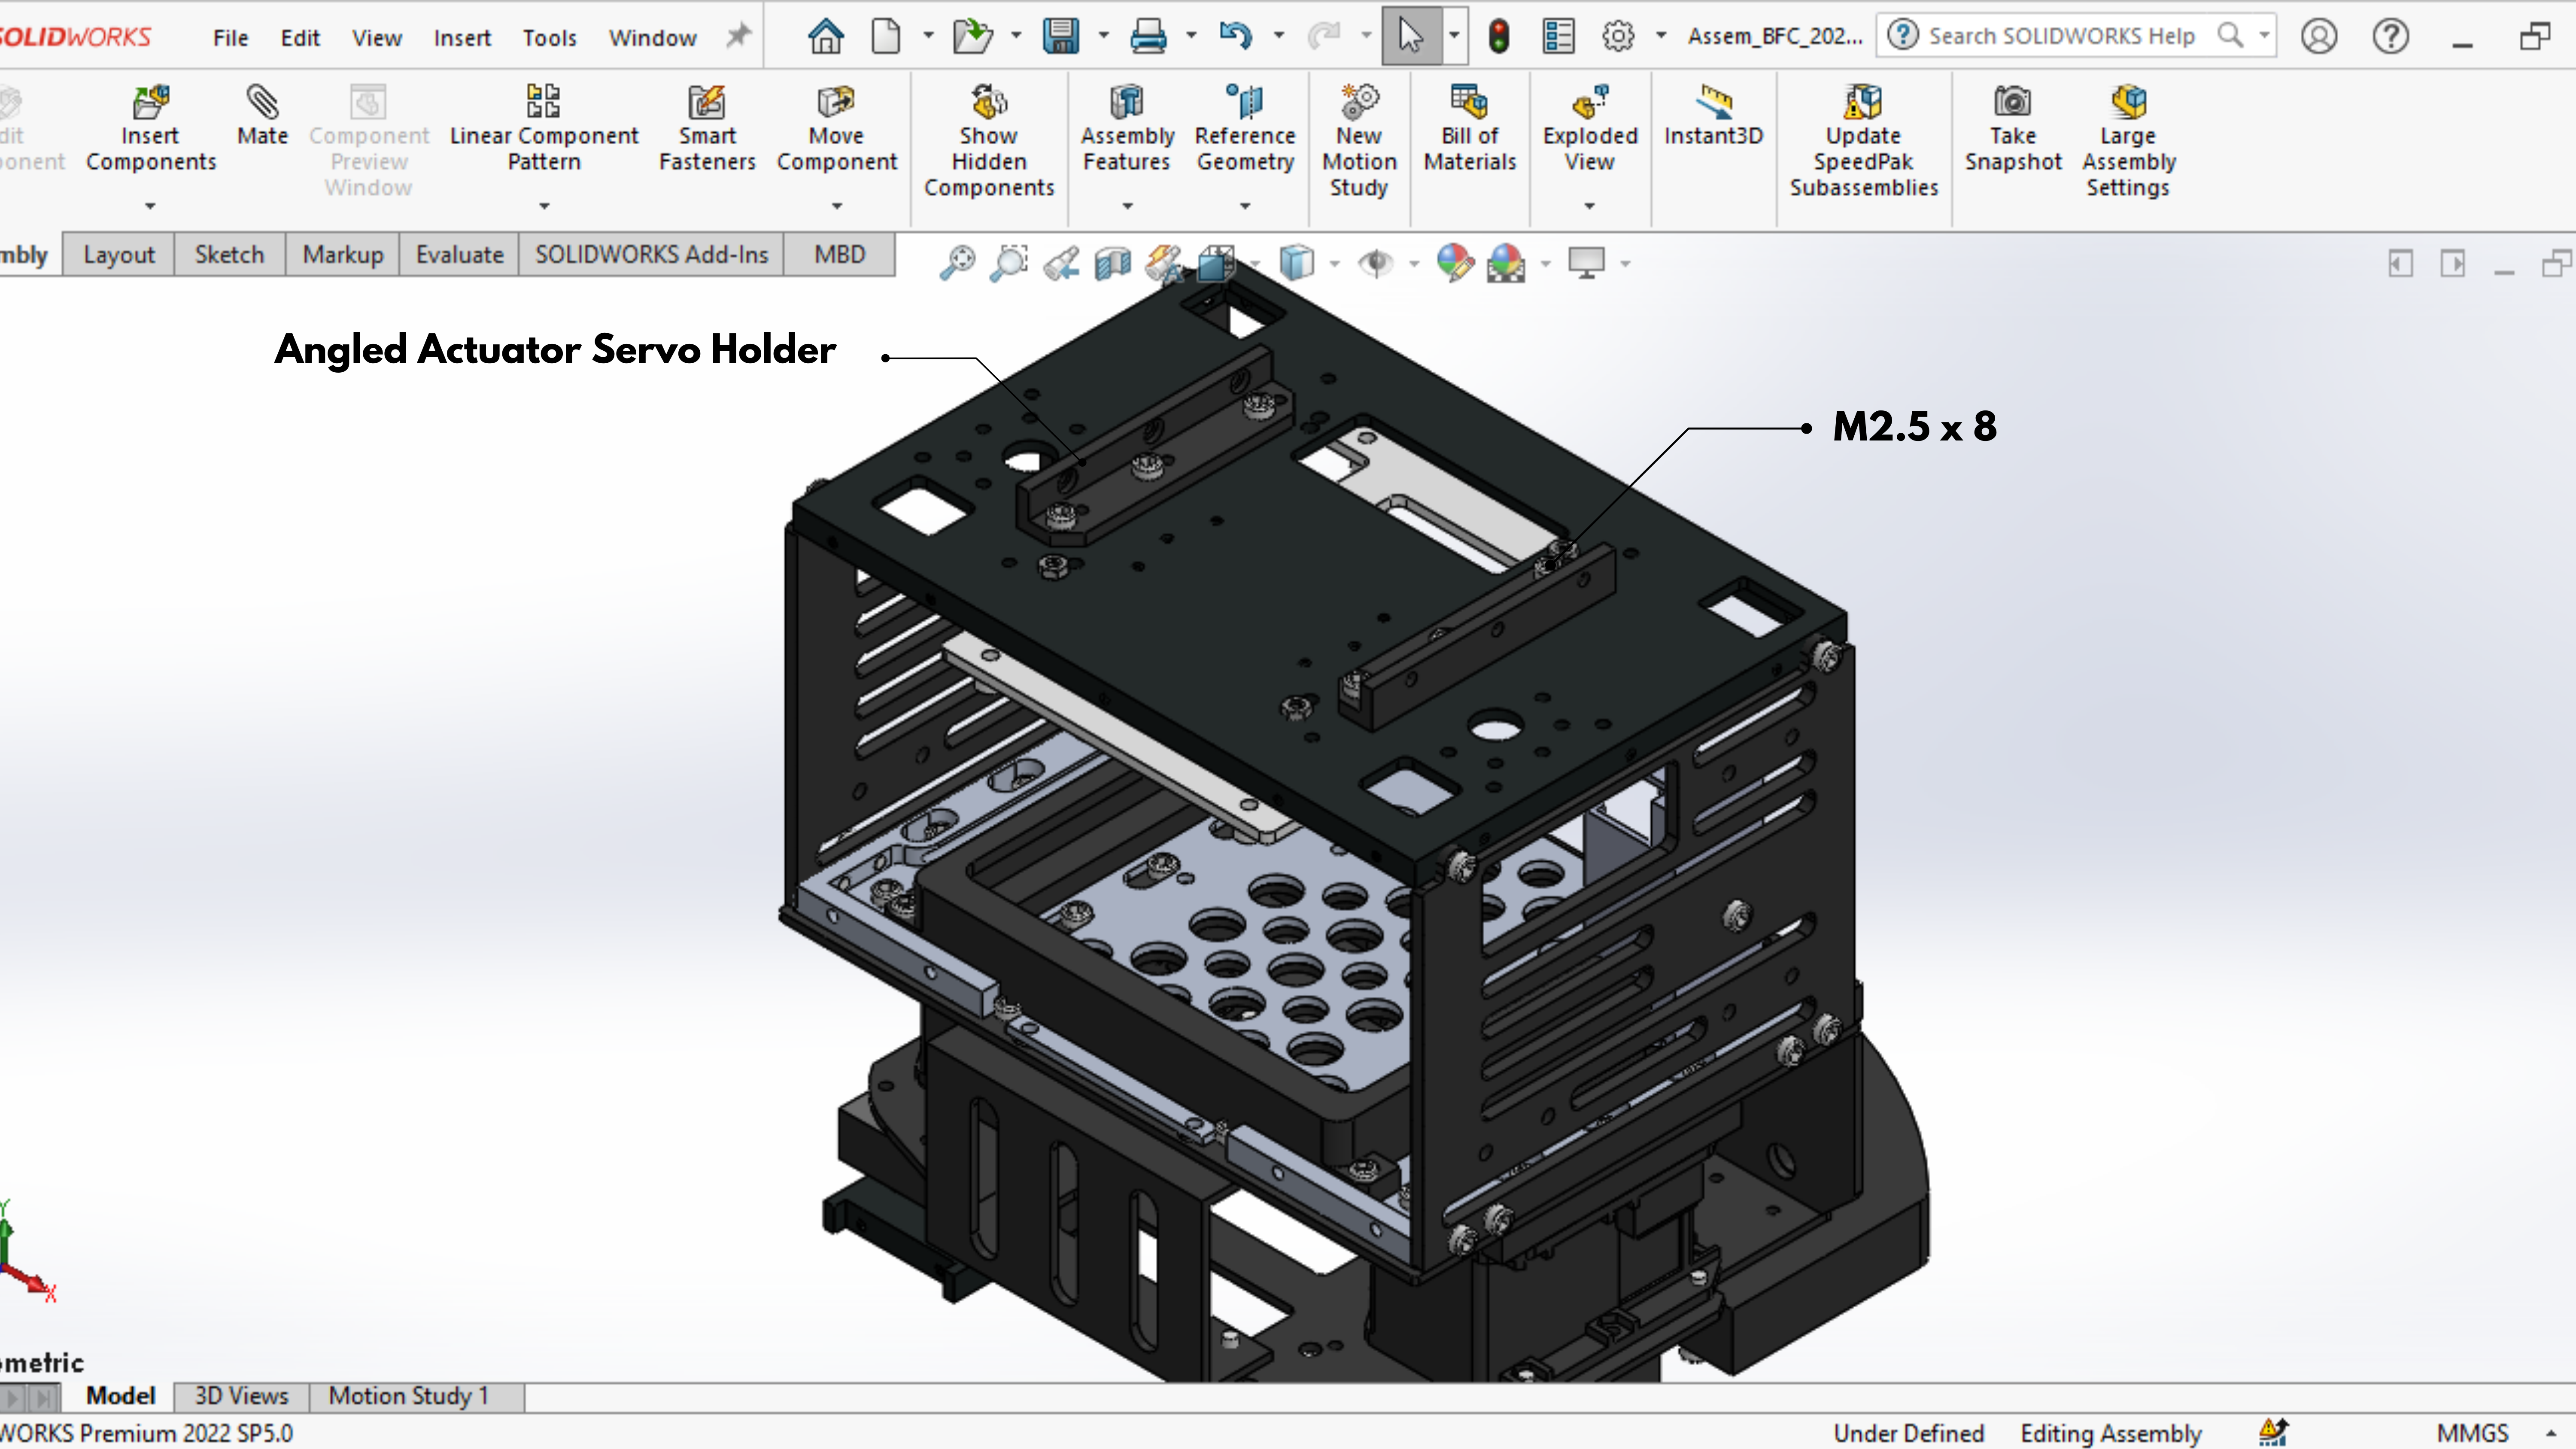2576x1449 pixels.
Task: Switch to the Evaluate tab
Action: point(460,255)
